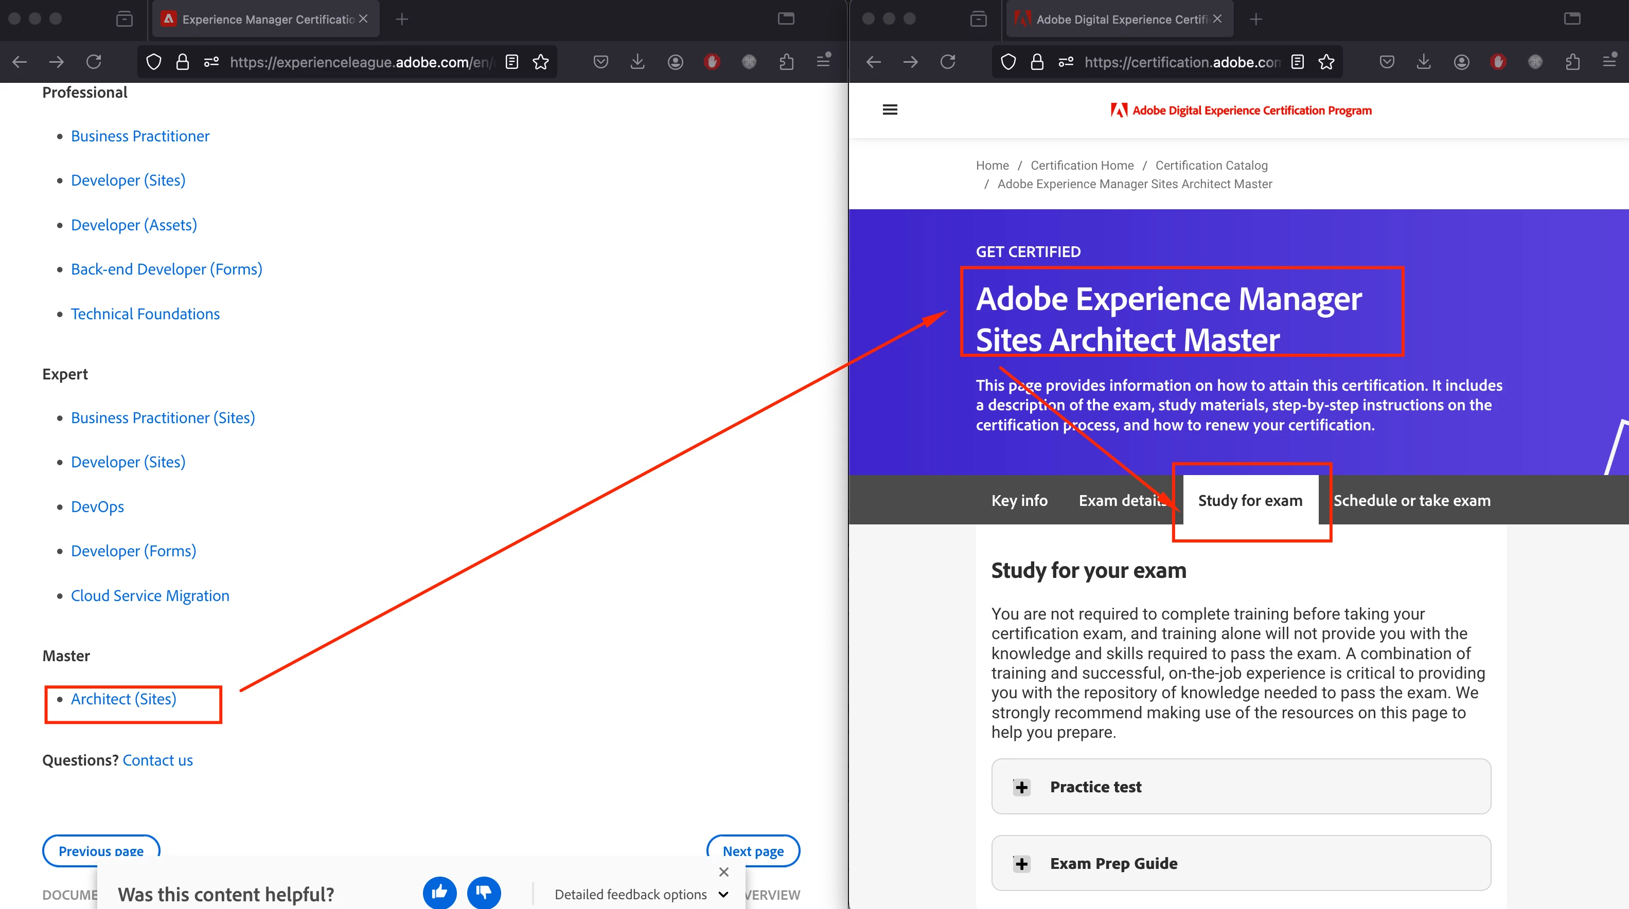Image resolution: width=1629 pixels, height=909 pixels.
Task: Select the Schedule or take exam tab
Action: point(1411,500)
